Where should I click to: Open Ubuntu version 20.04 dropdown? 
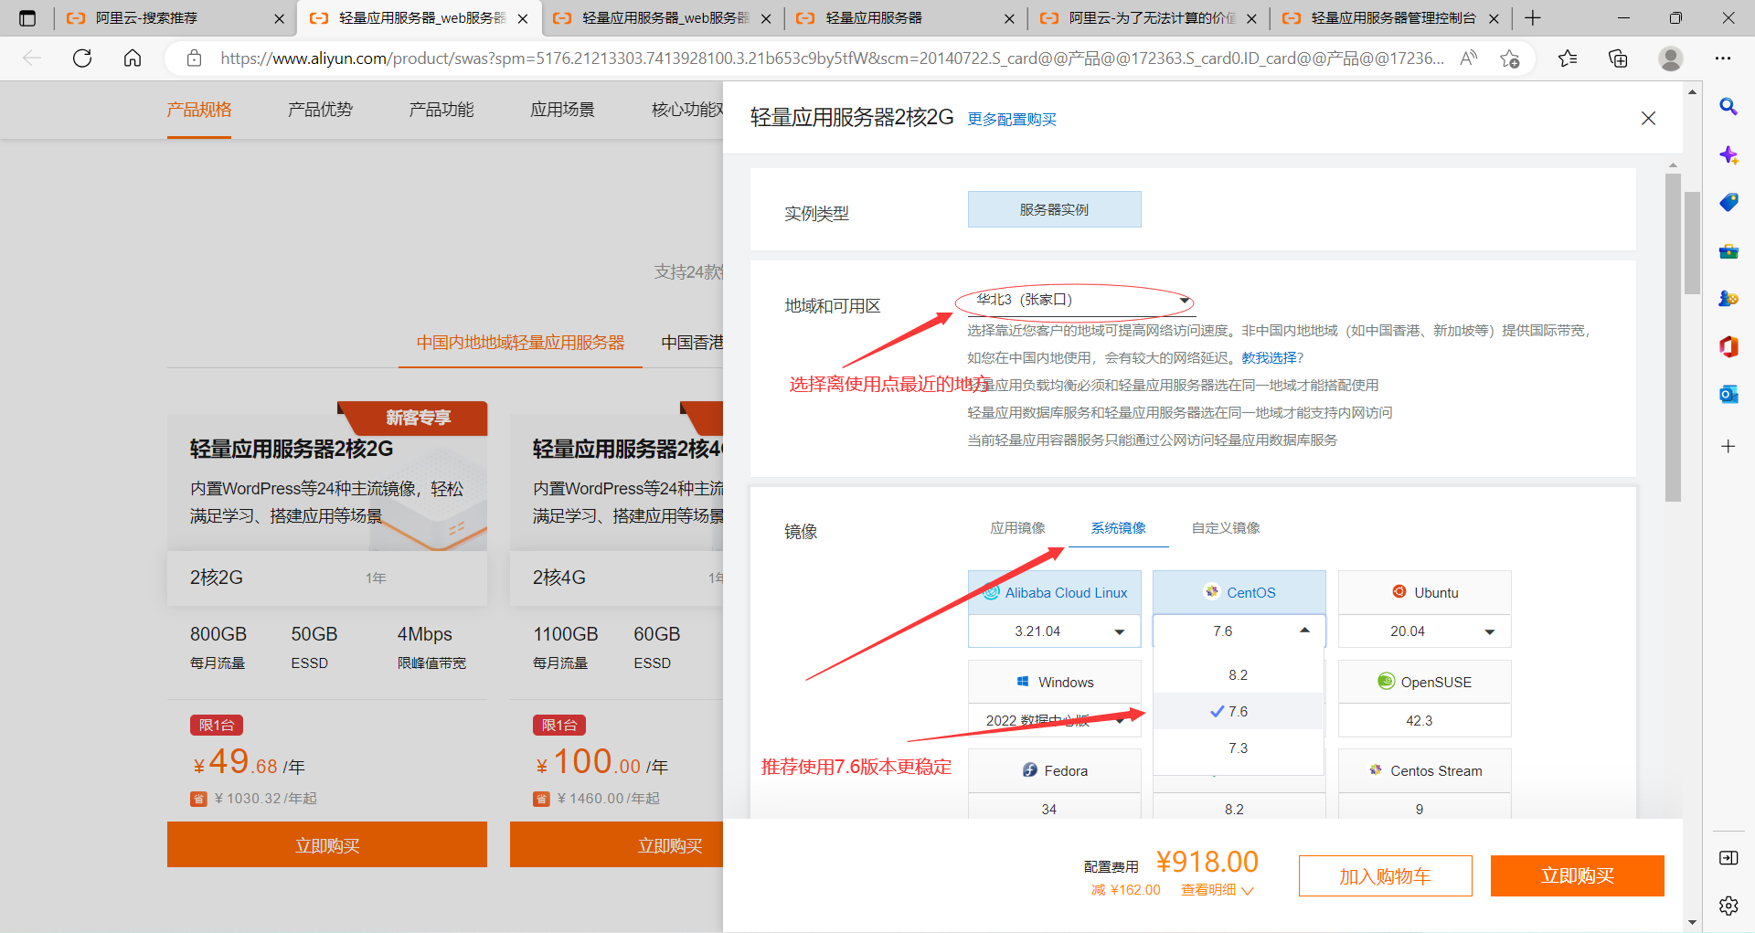tap(1425, 631)
